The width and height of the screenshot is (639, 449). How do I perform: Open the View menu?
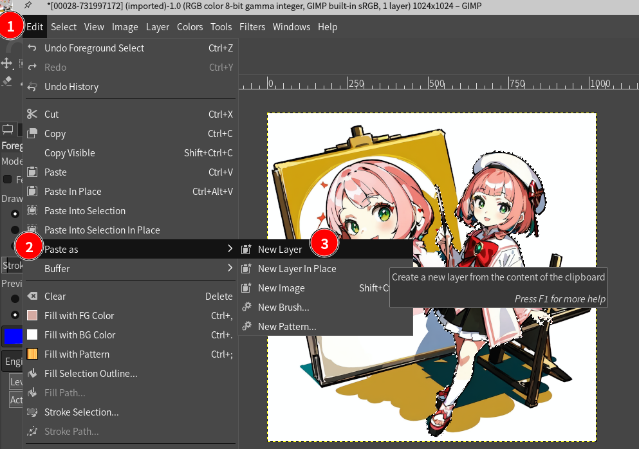point(94,27)
